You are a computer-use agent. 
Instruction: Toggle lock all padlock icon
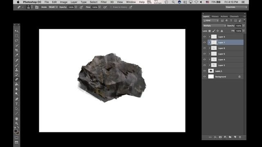click(x=222, y=31)
